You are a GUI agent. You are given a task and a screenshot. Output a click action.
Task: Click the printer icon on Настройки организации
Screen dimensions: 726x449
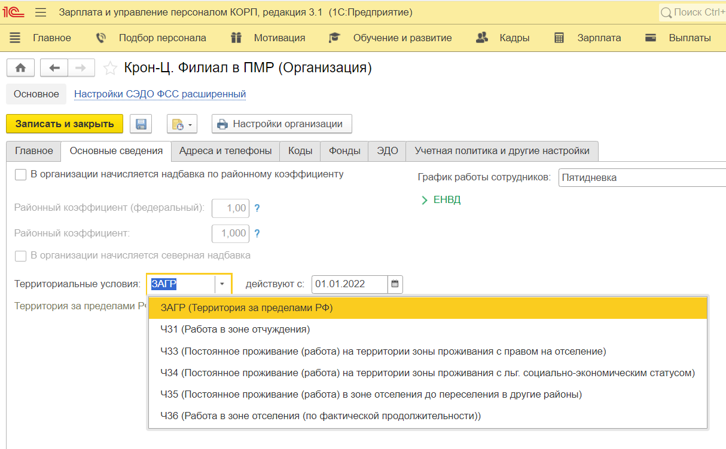222,124
